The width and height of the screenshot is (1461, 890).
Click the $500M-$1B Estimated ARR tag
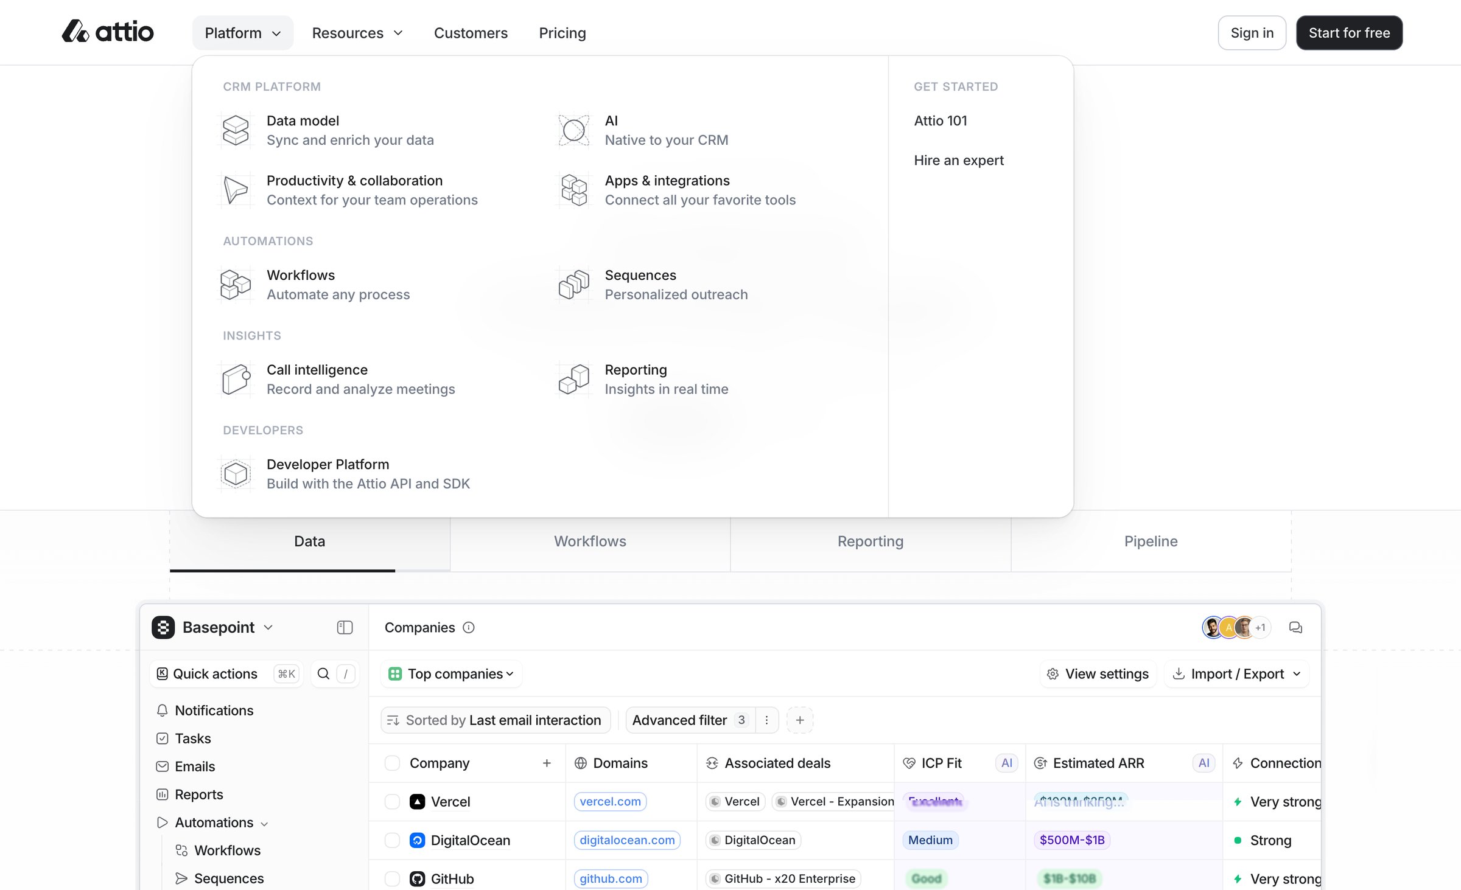click(x=1072, y=840)
